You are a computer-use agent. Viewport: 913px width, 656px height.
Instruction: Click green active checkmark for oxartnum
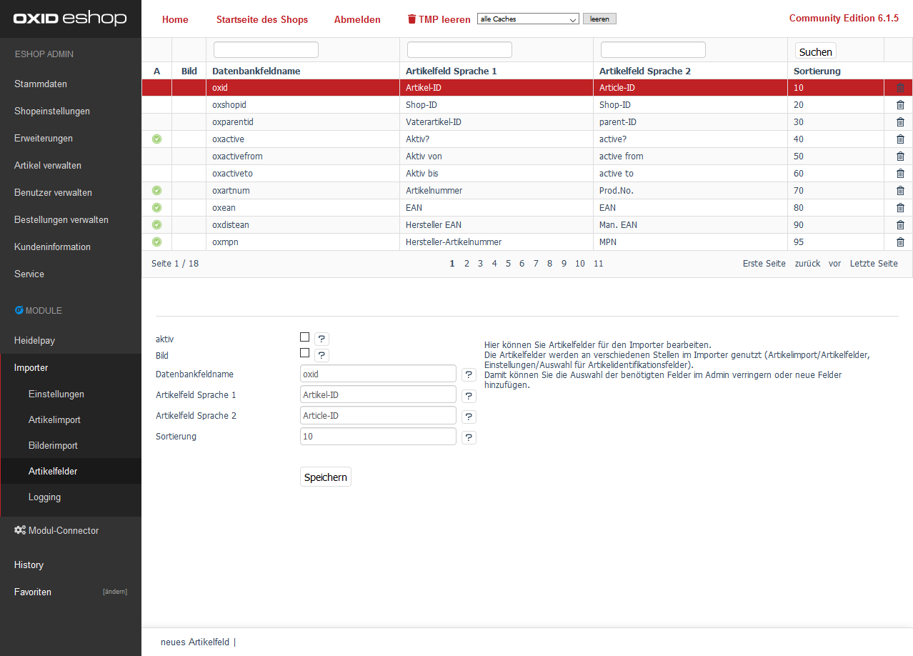[x=157, y=191]
